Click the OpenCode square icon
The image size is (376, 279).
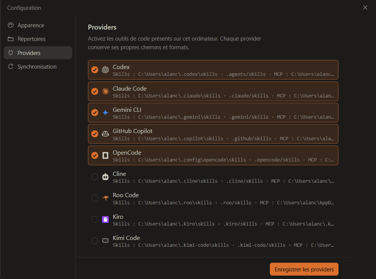[x=105, y=155]
